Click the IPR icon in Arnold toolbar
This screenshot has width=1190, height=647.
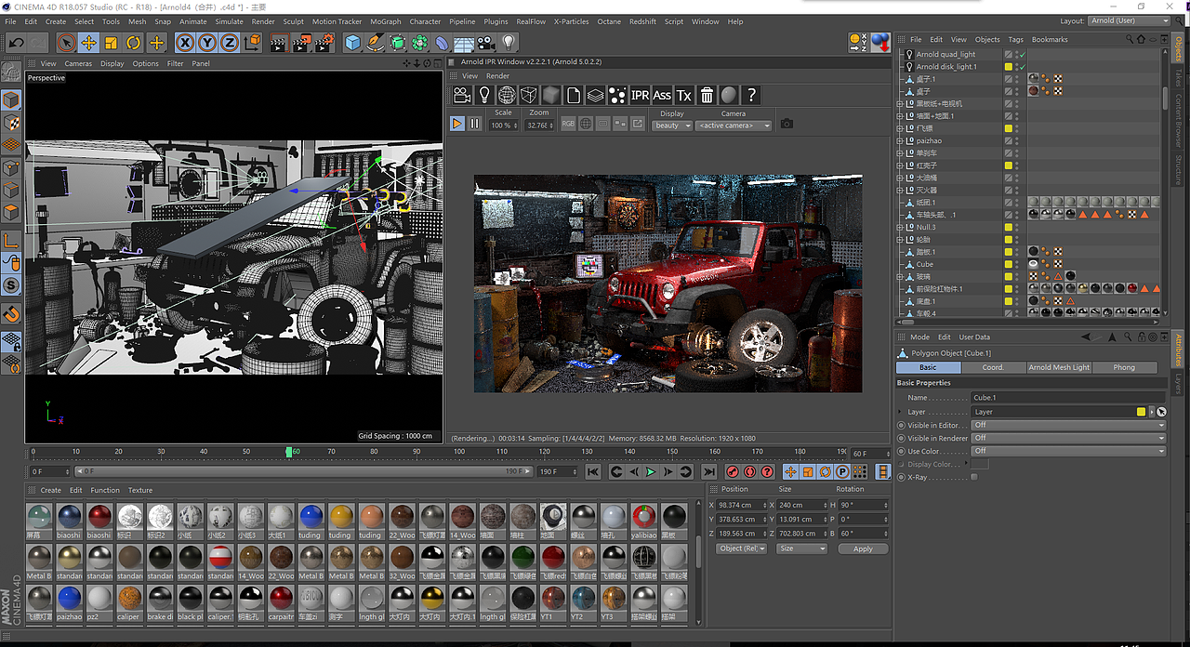(640, 95)
